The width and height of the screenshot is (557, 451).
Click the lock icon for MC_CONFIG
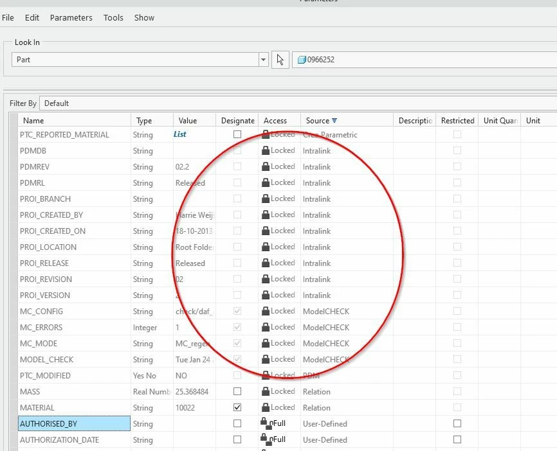(x=266, y=311)
